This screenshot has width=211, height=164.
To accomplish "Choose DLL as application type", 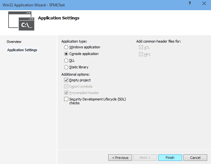I will pos(66,60).
